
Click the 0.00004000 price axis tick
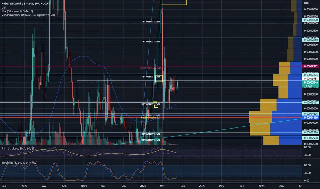pos(311,123)
